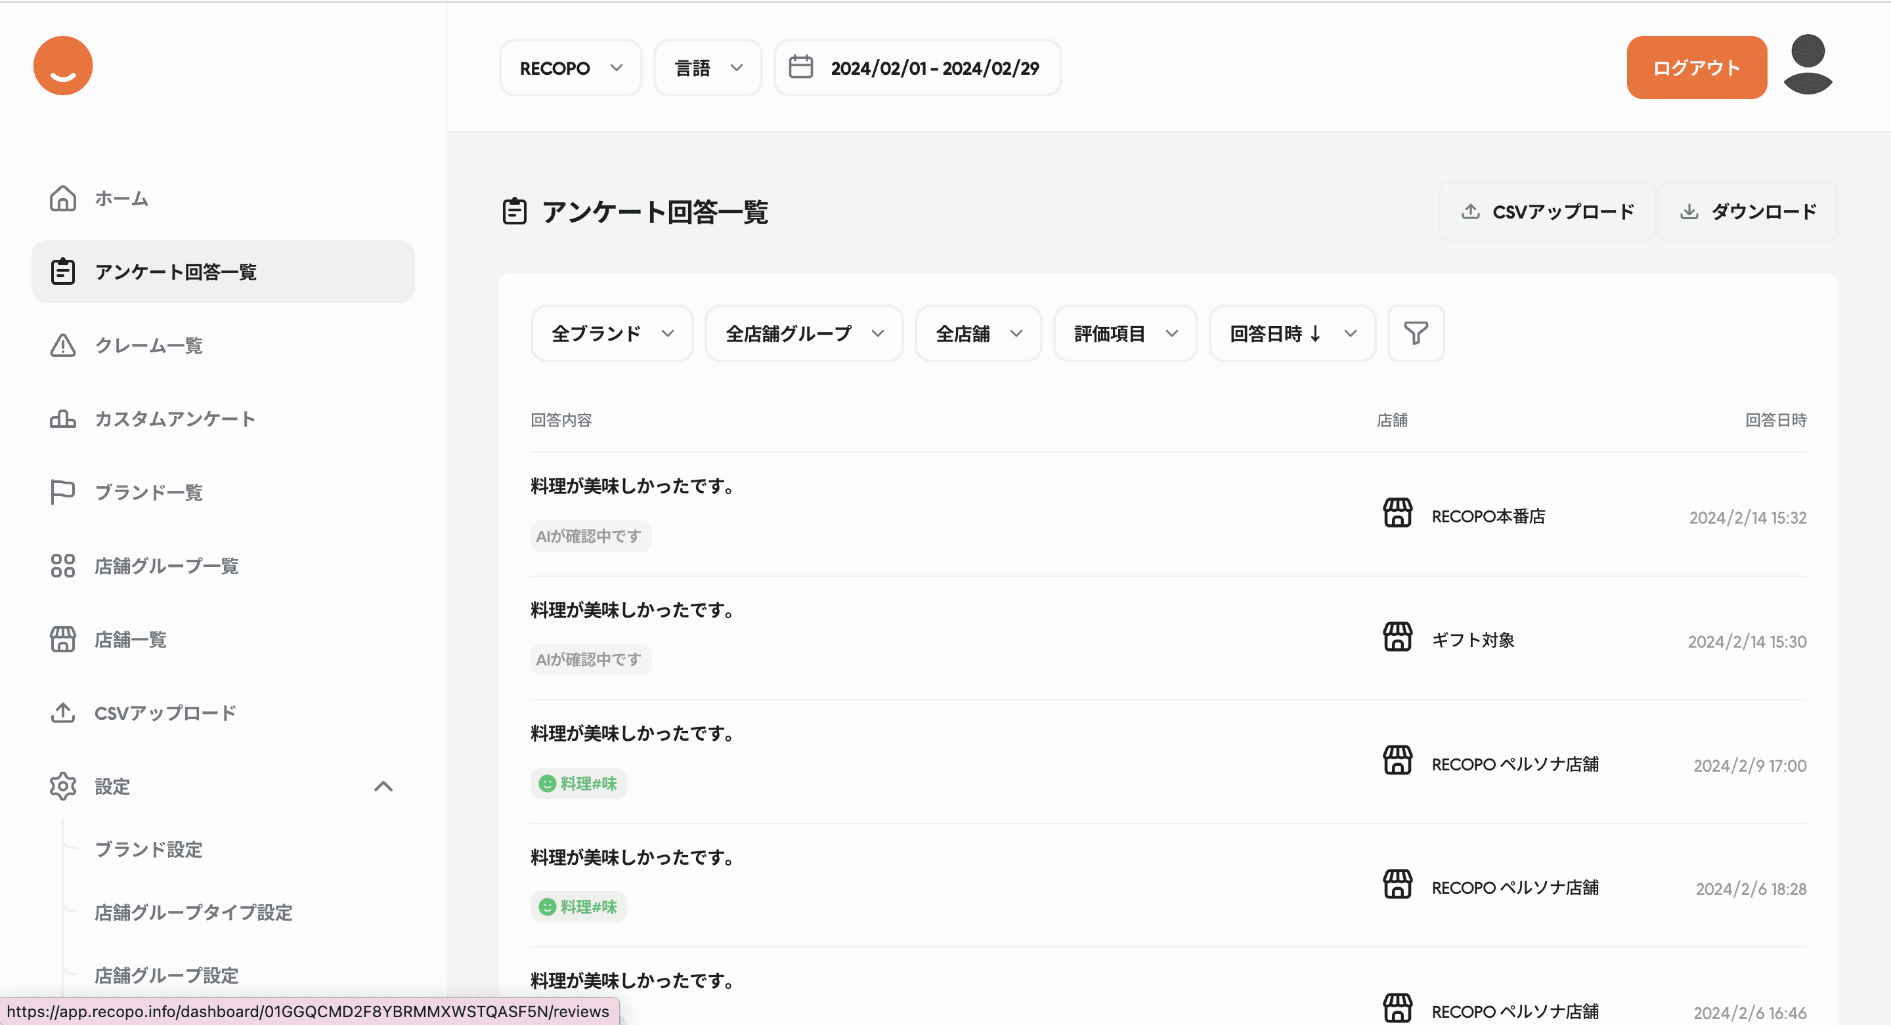Click the home icon in sidebar

coord(63,198)
